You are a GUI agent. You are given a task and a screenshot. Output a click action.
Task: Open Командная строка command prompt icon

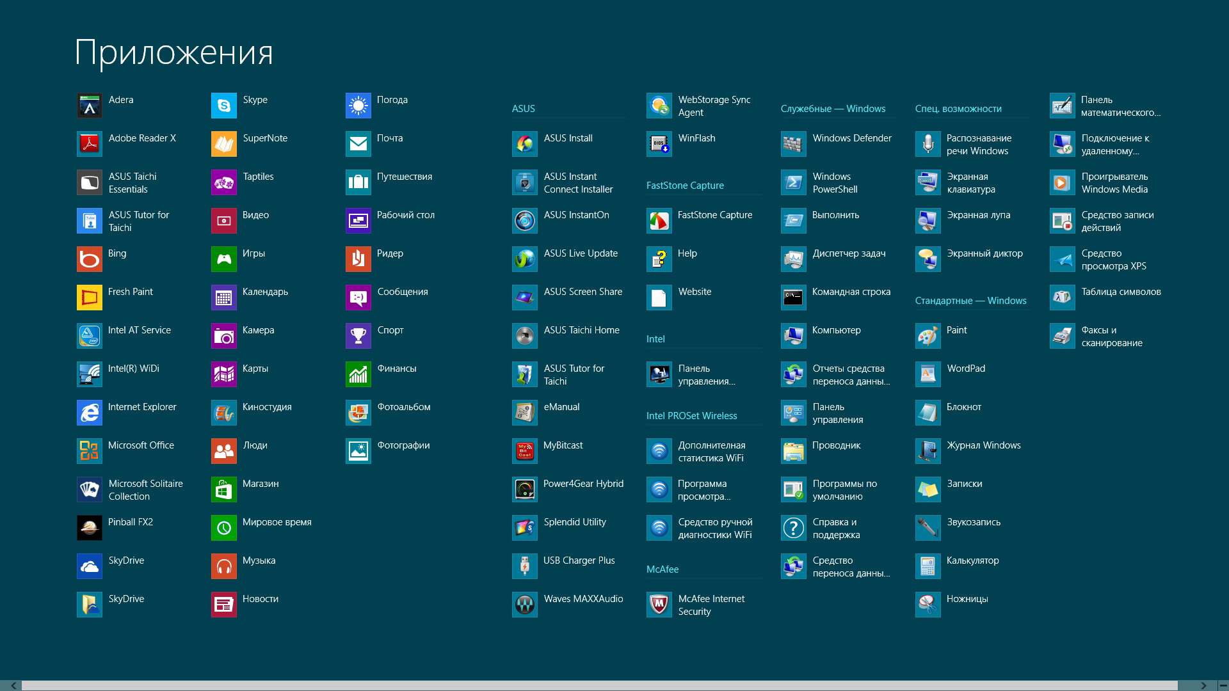pyautogui.click(x=794, y=298)
